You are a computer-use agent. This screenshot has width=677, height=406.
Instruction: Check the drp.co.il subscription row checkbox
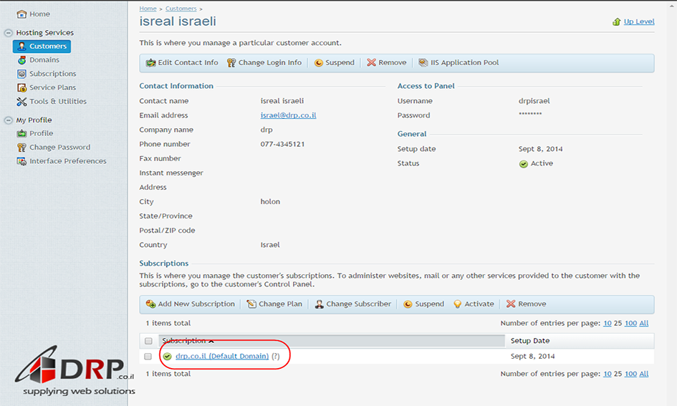148,357
